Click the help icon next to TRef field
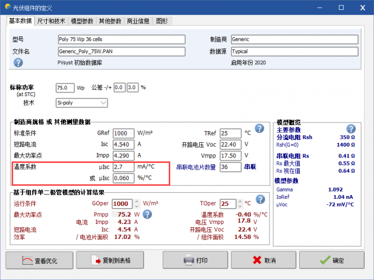This screenshot has width=374, height=280. pos(259,128)
